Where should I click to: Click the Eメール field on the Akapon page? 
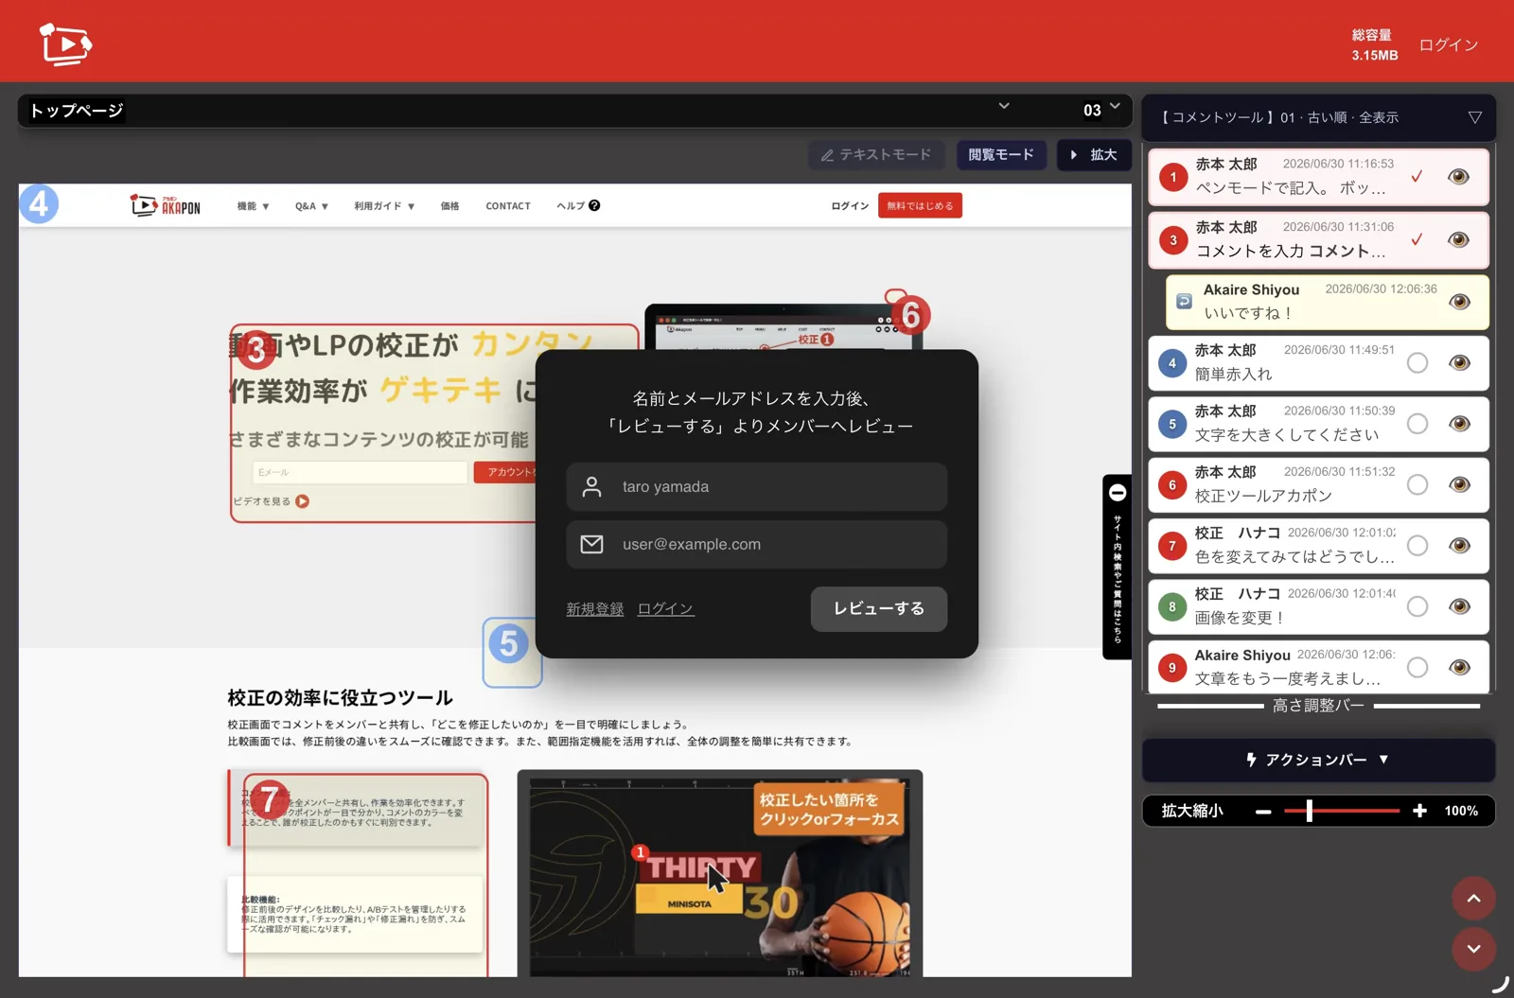click(360, 472)
